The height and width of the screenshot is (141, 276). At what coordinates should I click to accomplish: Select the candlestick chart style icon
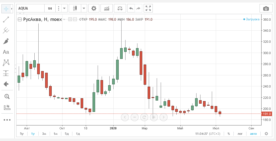pyautogui.click(x=75, y=8)
